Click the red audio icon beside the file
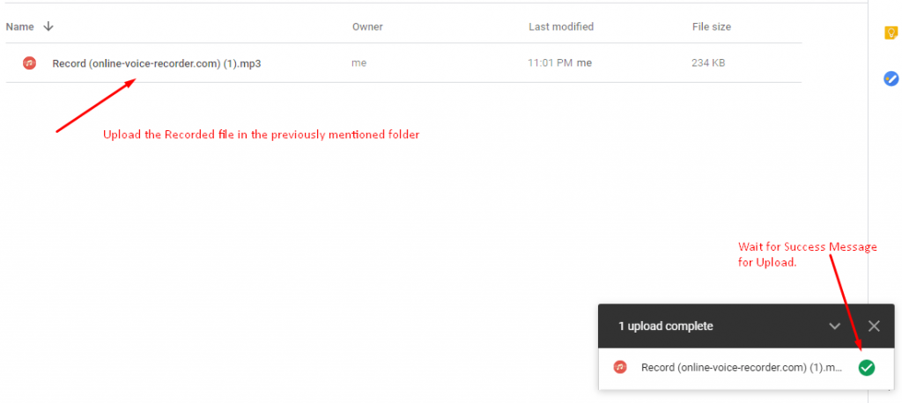Viewport: 902px width, 403px height. 29,63
